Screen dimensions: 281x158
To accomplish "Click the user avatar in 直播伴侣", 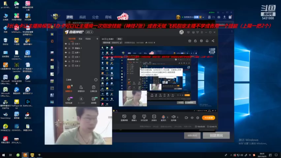I will pyautogui.click(x=181, y=32).
